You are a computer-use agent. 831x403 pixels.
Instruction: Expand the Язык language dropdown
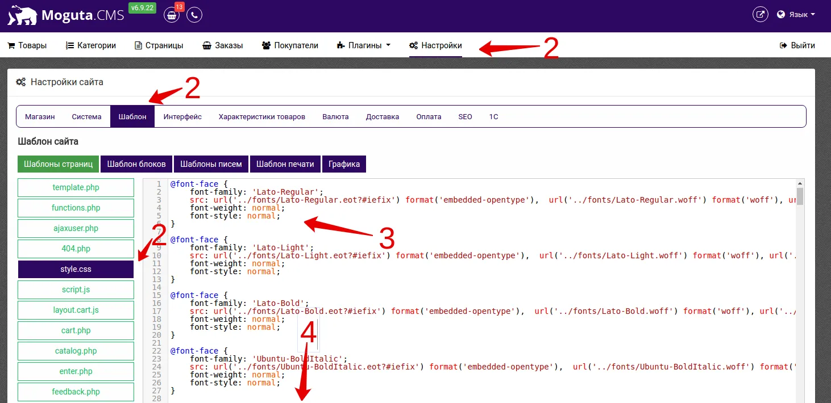pyautogui.click(x=796, y=15)
